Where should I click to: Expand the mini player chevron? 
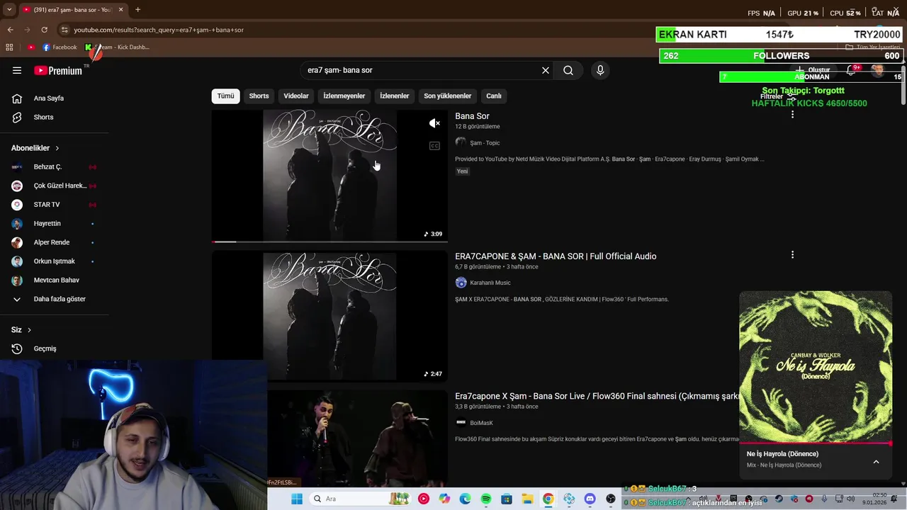[x=876, y=462]
